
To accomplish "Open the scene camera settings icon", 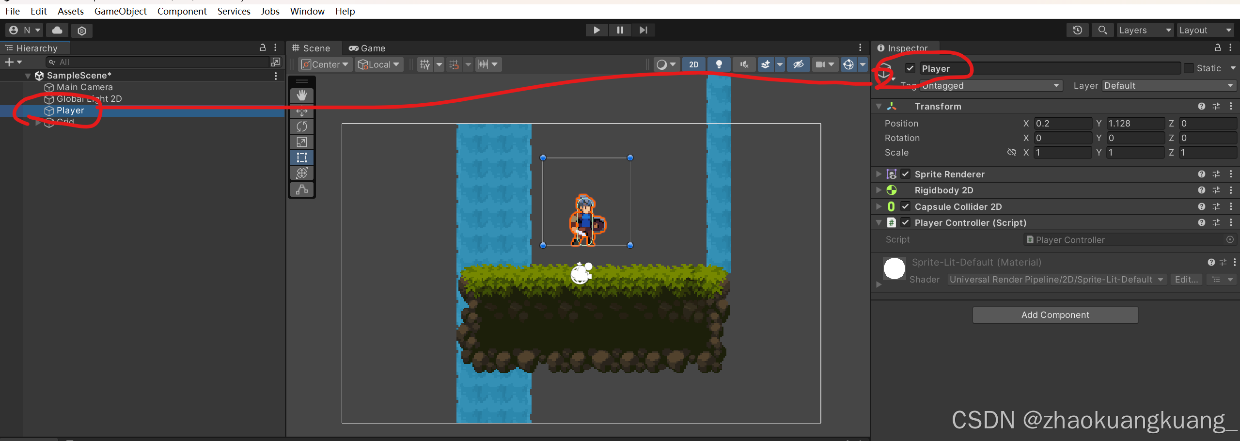I will pos(820,64).
